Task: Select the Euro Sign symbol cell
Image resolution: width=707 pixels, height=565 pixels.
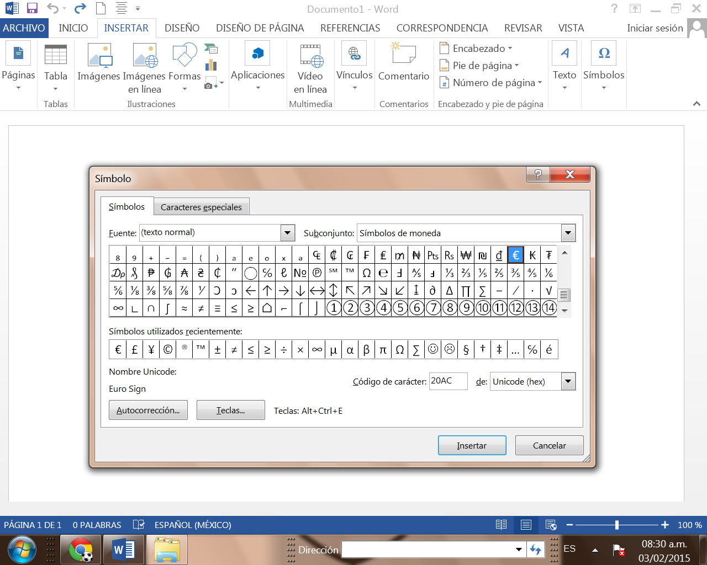Action: (516, 254)
